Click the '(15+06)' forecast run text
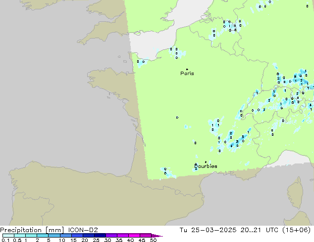The height and width of the screenshot is (242, 314). point(296,230)
